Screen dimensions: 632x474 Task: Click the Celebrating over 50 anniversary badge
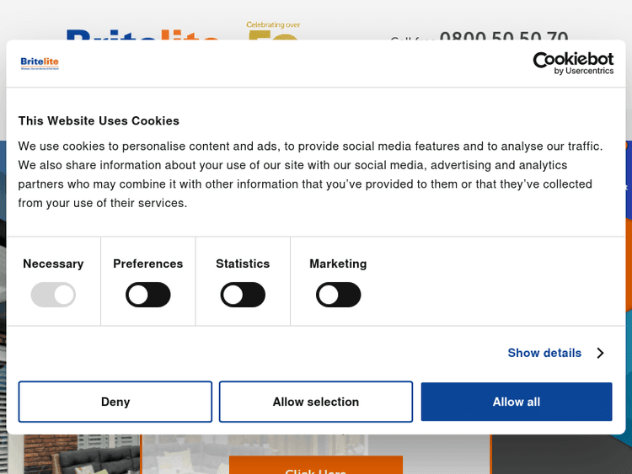click(273, 29)
